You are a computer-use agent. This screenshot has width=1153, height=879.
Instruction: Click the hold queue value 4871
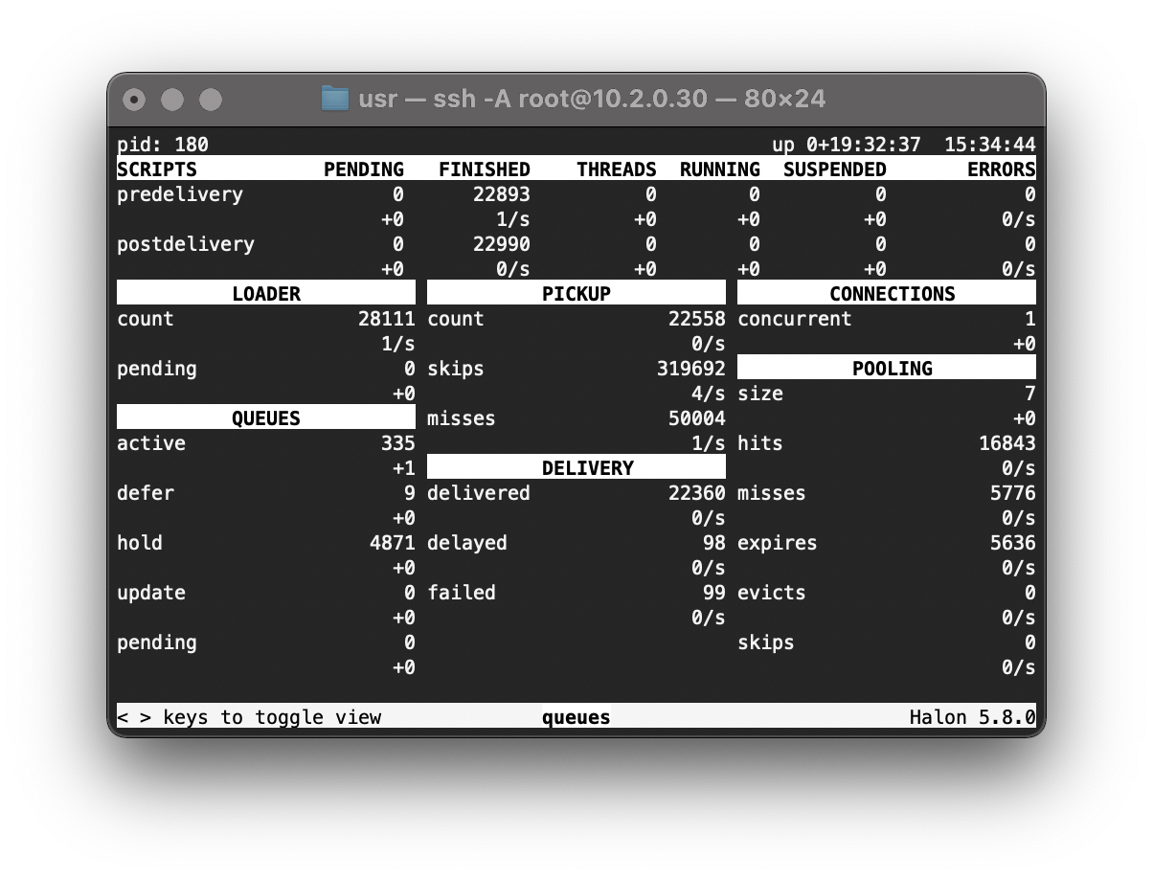393,543
